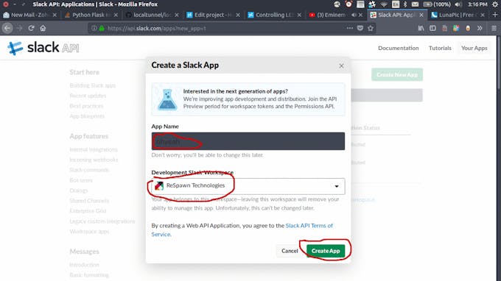The image size is (501, 281).
Task: Open Workspace apps in the sidebar
Action: pos(89,231)
